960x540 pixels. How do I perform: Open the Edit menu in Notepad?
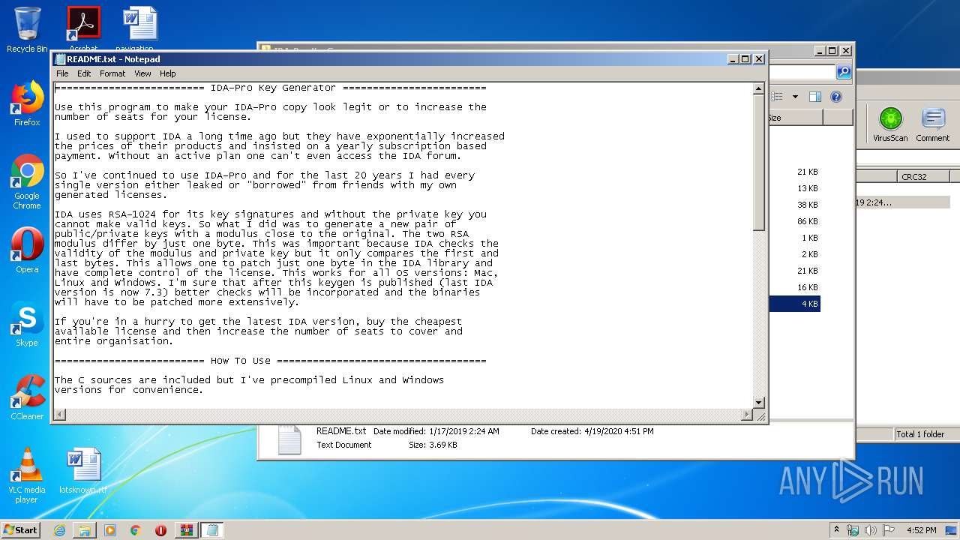[84, 73]
